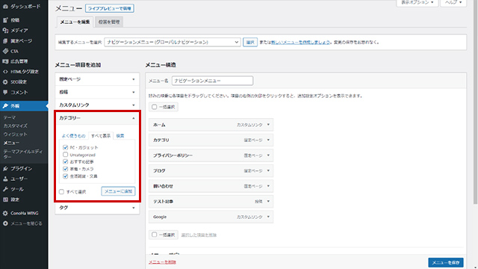Select the すべて表示 category tab
Screen dimensions: 478x269
101,136
